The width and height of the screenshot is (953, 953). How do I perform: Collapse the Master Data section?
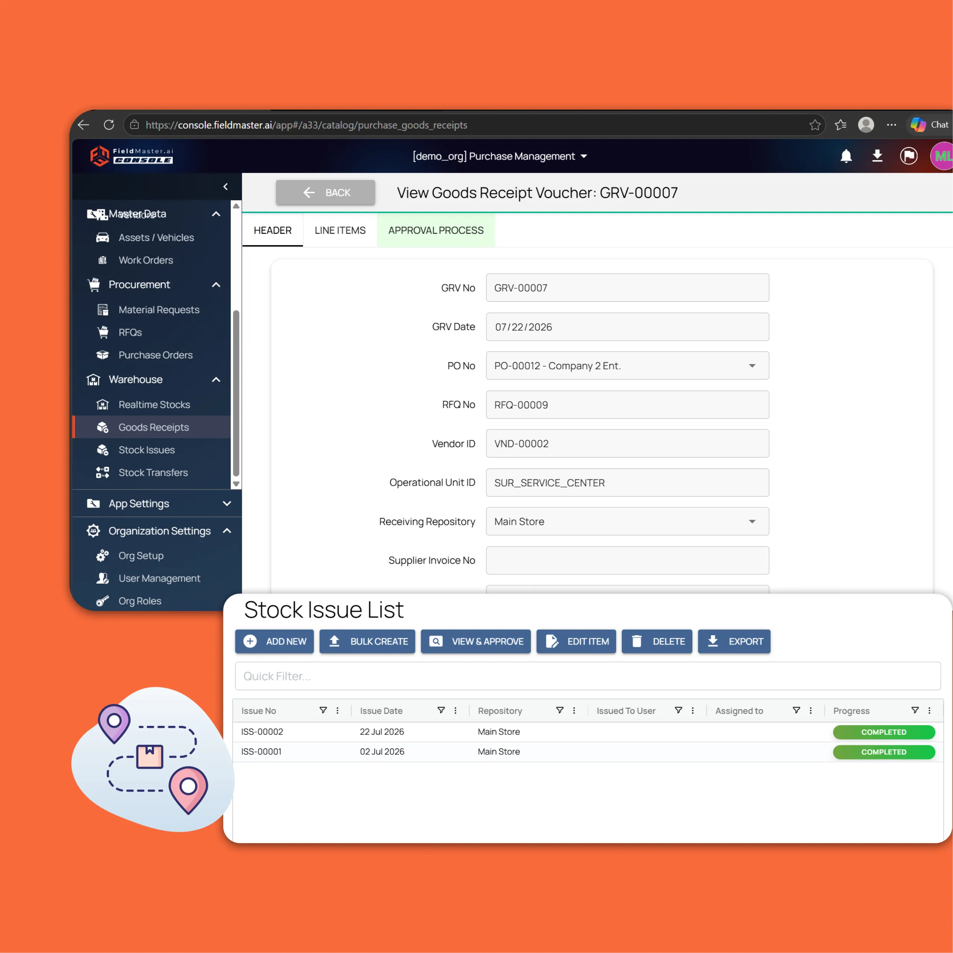tap(216, 214)
